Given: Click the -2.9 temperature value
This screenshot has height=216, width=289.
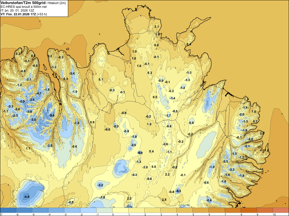Looking at the screenshot, I should 22,101.
